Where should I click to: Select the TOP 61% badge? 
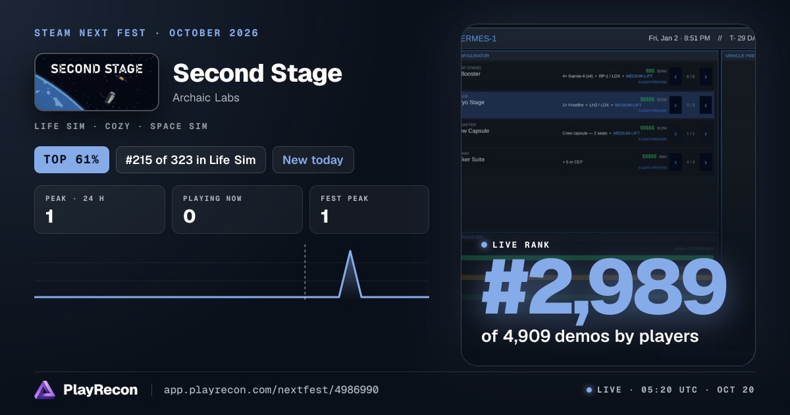click(72, 159)
